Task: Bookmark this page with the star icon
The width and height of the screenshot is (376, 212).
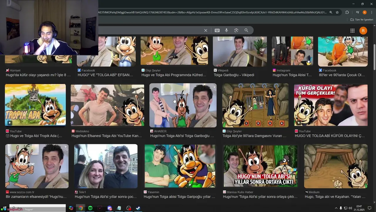Action: (x=337, y=12)
